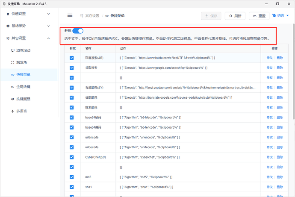Click the MouseInc title bar app icon

click(x=4, y=4)
